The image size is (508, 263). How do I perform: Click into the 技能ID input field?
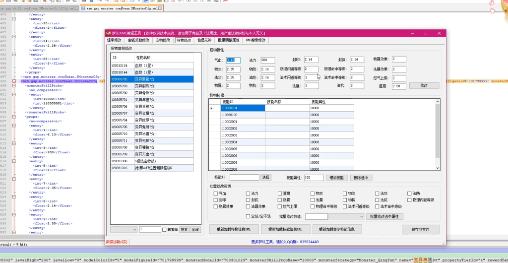pyautogui.click(x=244, y=177)
